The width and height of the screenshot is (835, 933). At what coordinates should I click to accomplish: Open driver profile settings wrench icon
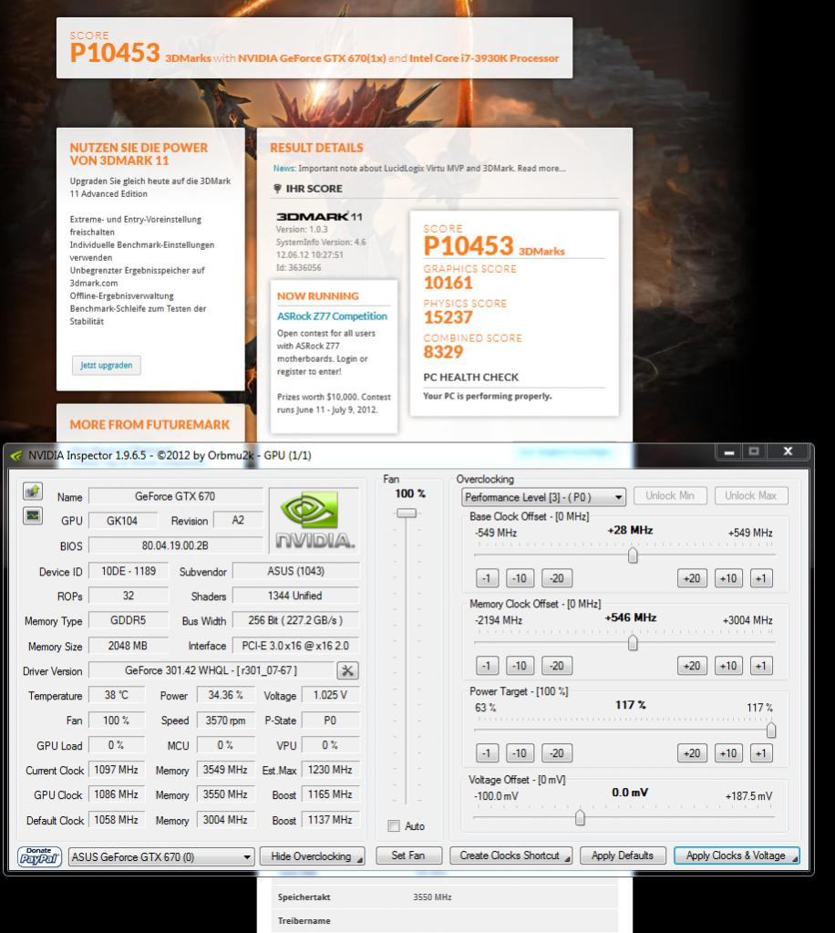tap(347, 670)
